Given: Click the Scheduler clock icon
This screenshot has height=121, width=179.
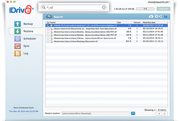Looking at the screenshot, I should pyautogui.click(x=17, y=39).
